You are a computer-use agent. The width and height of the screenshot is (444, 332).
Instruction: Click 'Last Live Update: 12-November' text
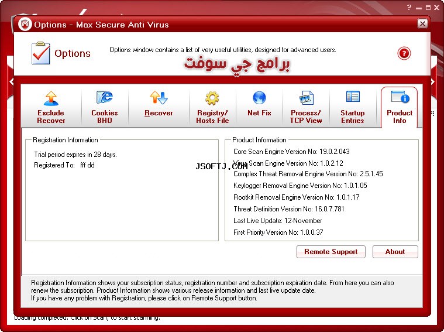point(277,221)
